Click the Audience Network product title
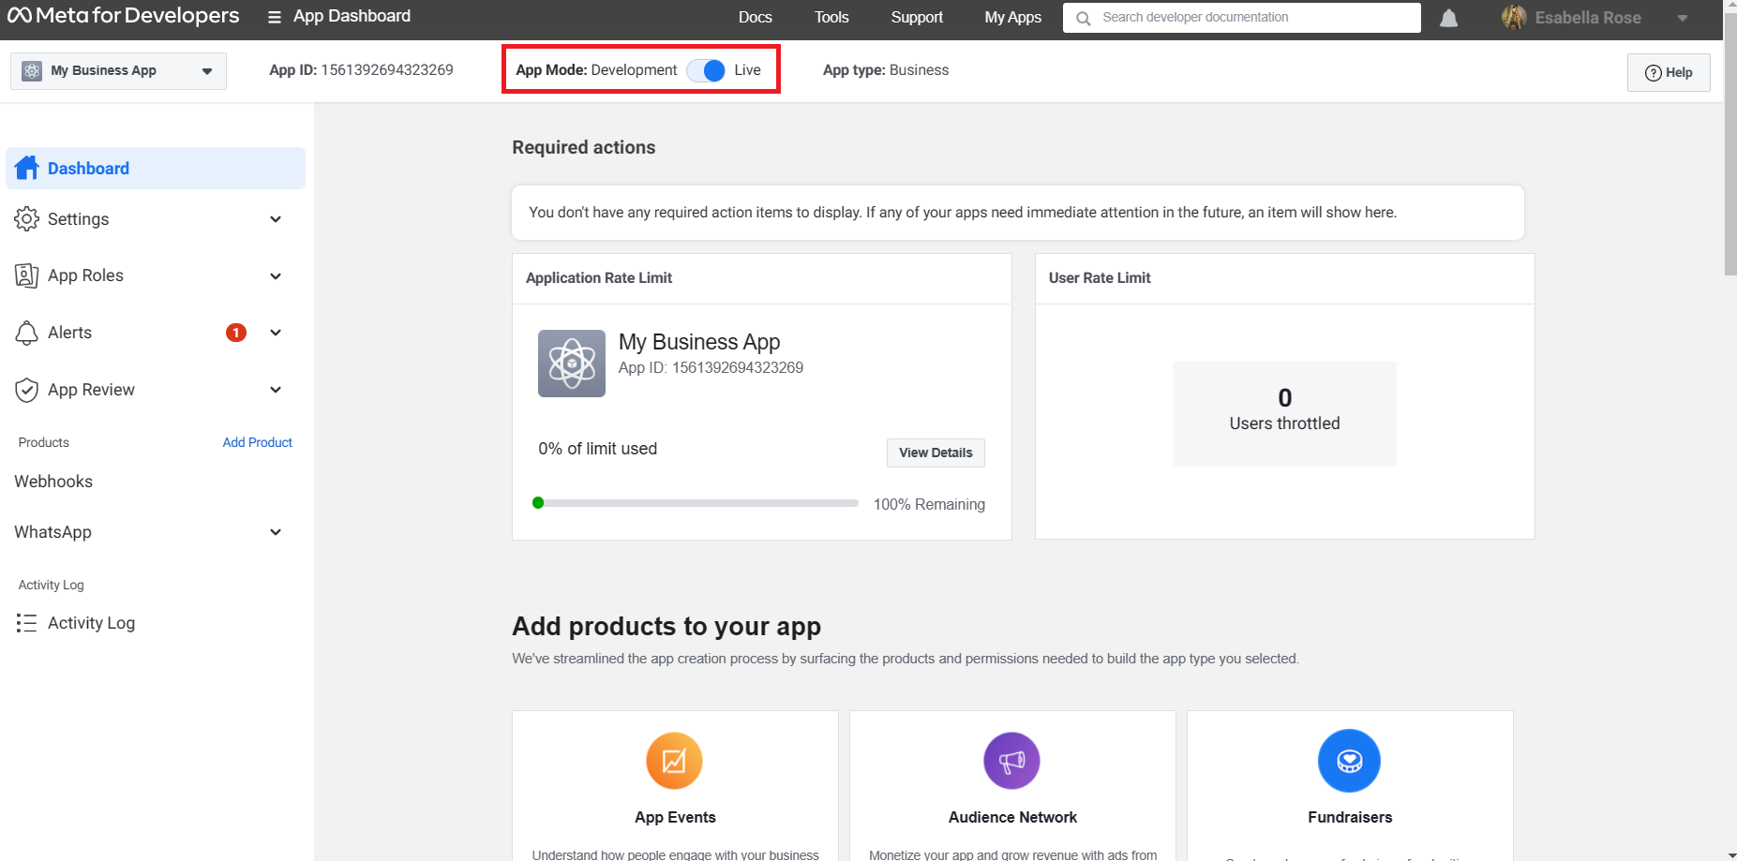 pyautogui.click(x=1012, y=817)
